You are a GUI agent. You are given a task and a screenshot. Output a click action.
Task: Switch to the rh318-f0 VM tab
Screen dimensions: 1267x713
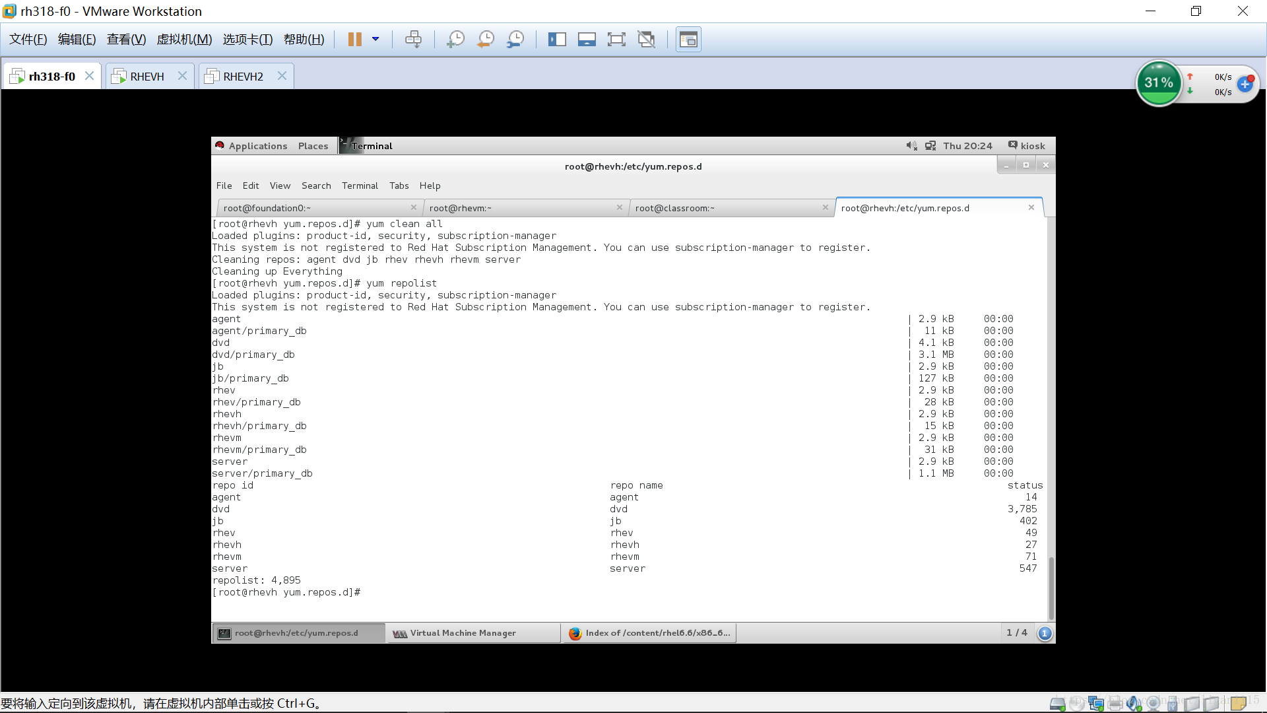(x=52, y=77)
